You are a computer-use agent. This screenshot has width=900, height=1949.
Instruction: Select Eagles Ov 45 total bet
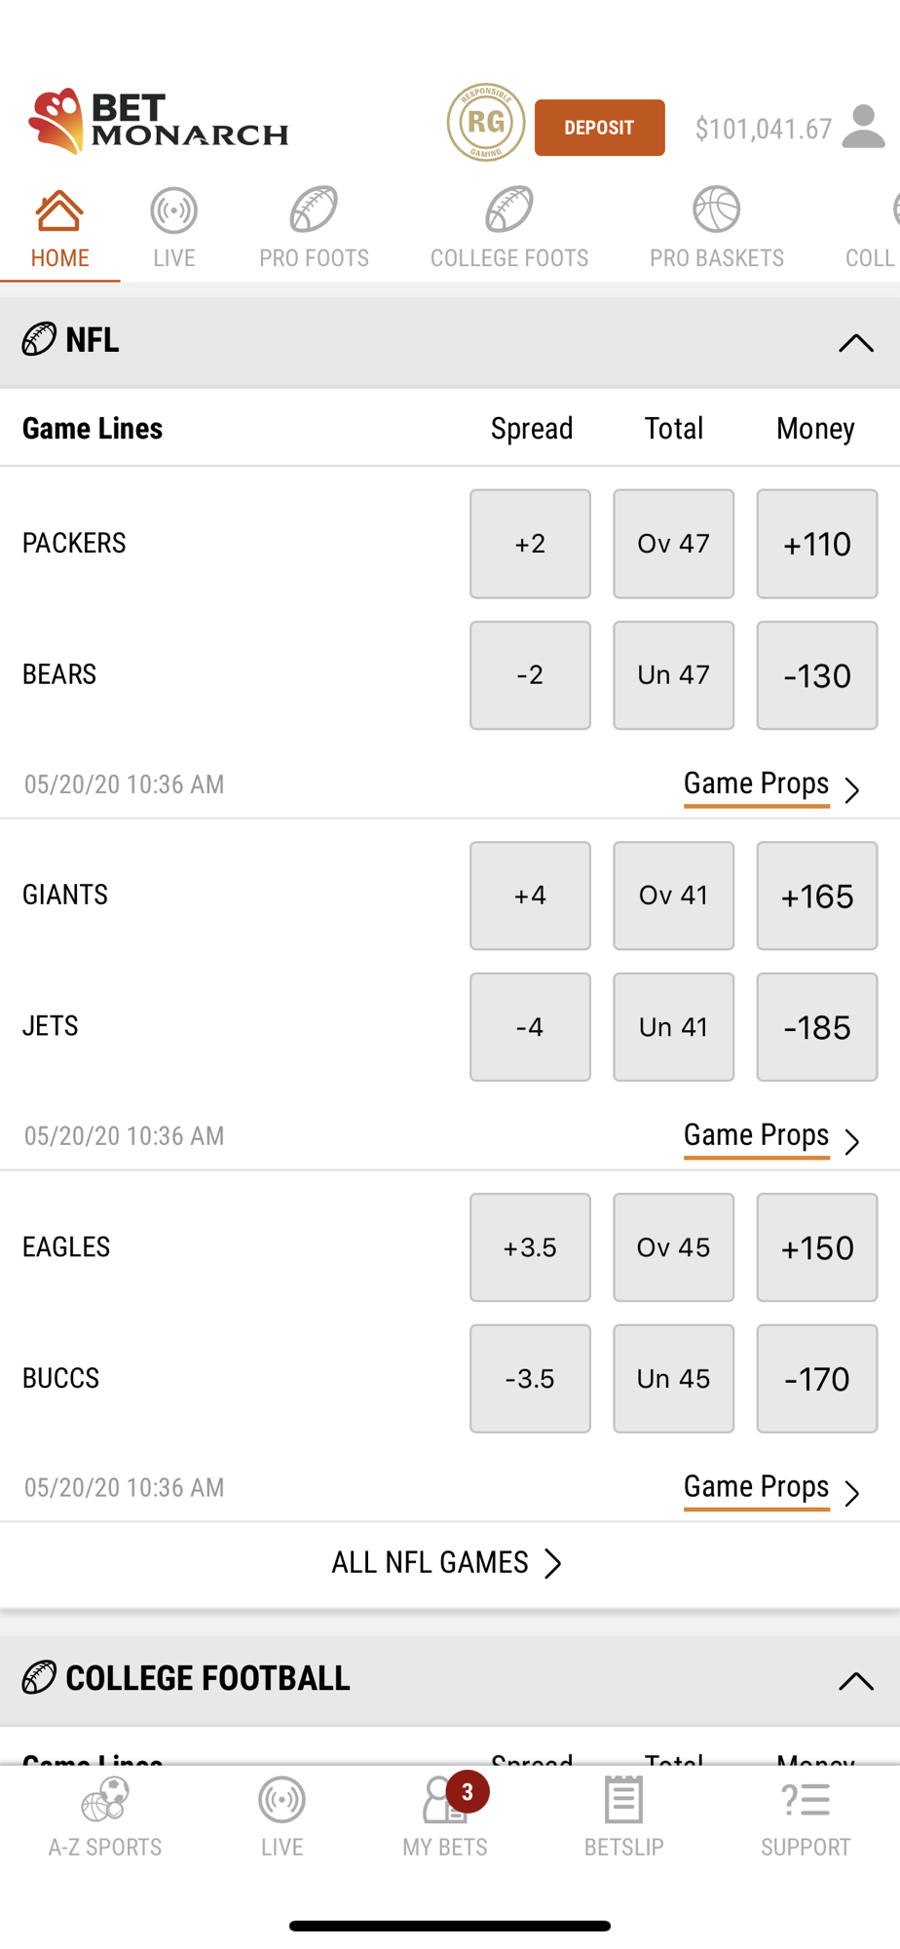tap(674, 1247)
